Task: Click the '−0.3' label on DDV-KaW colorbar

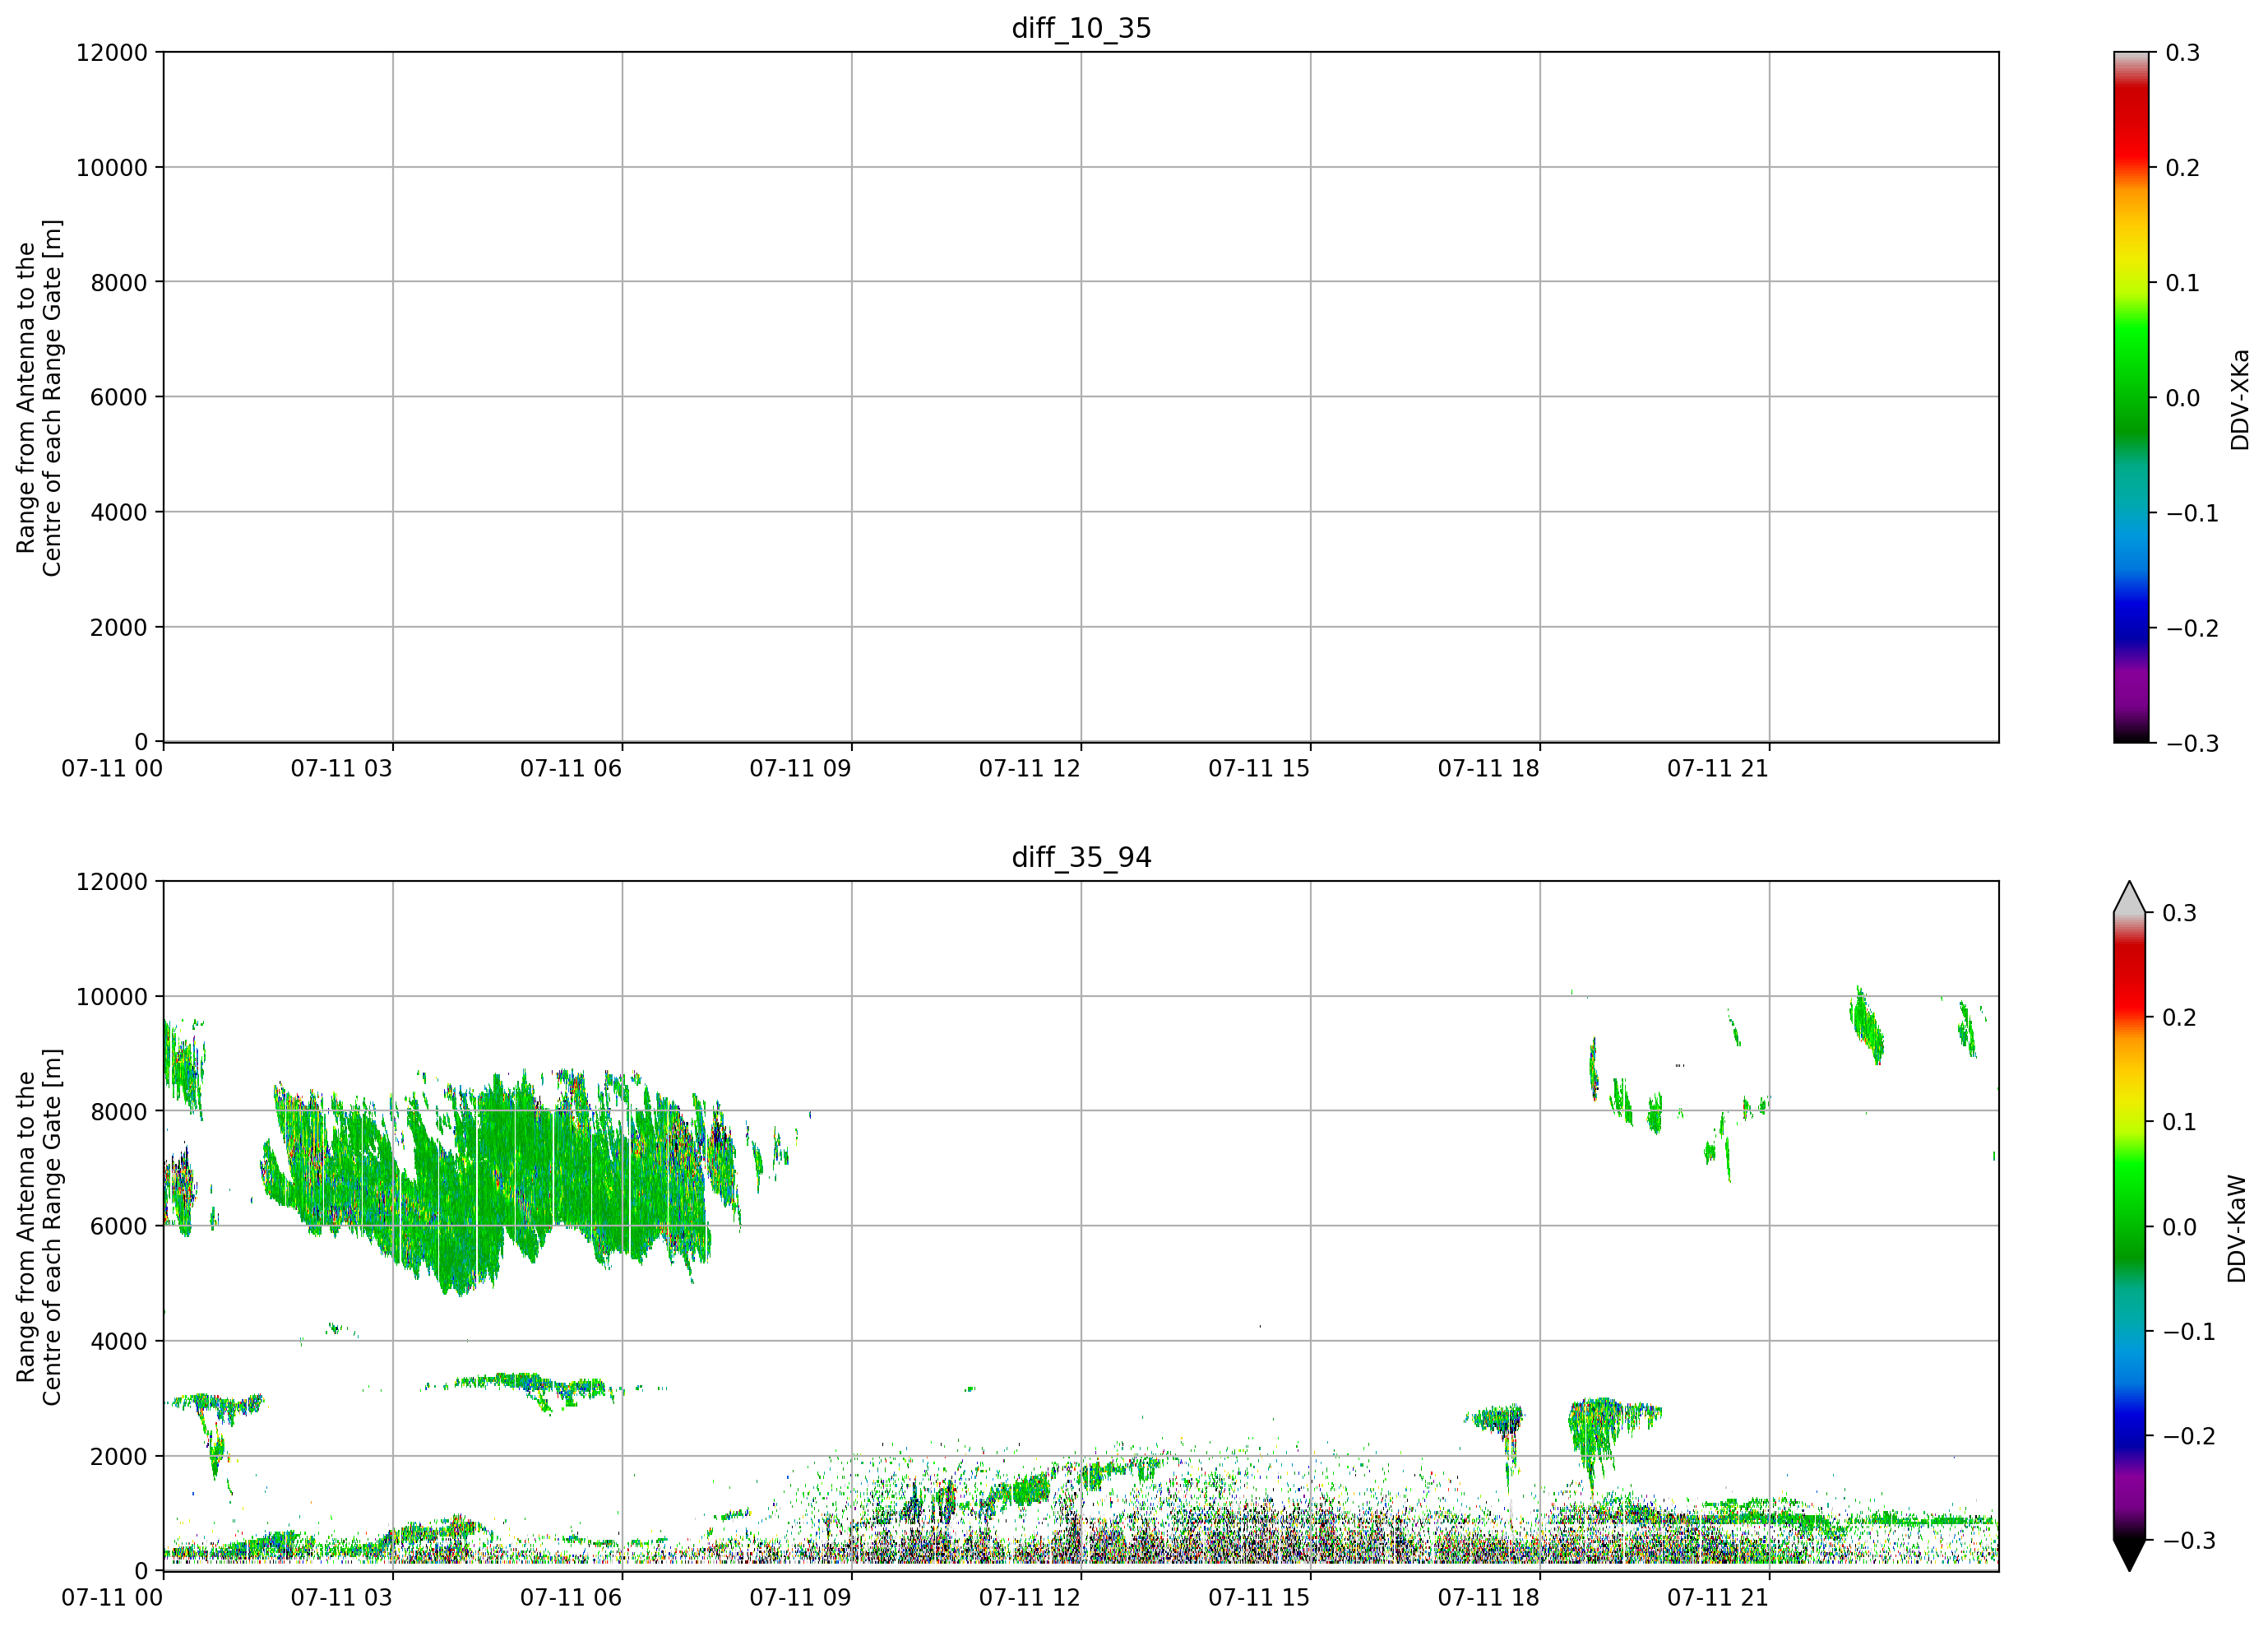Action: tap(2189, 1540)
